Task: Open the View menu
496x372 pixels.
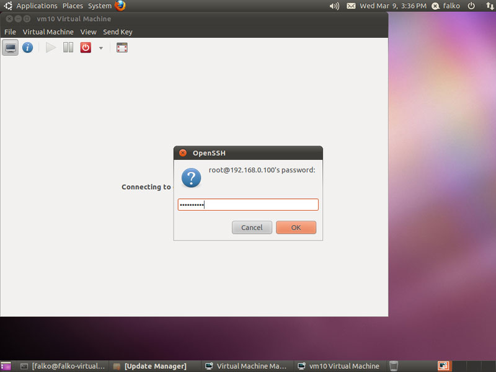Action: [x=88, y=32]
